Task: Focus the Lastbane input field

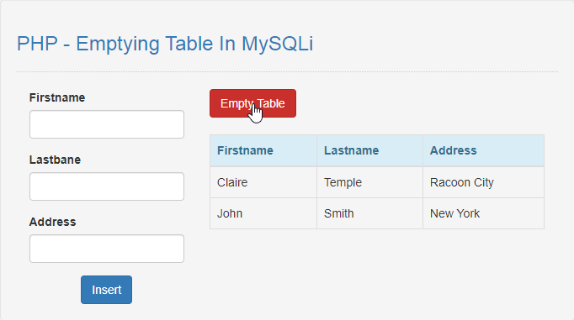Action: coord(107,186)
